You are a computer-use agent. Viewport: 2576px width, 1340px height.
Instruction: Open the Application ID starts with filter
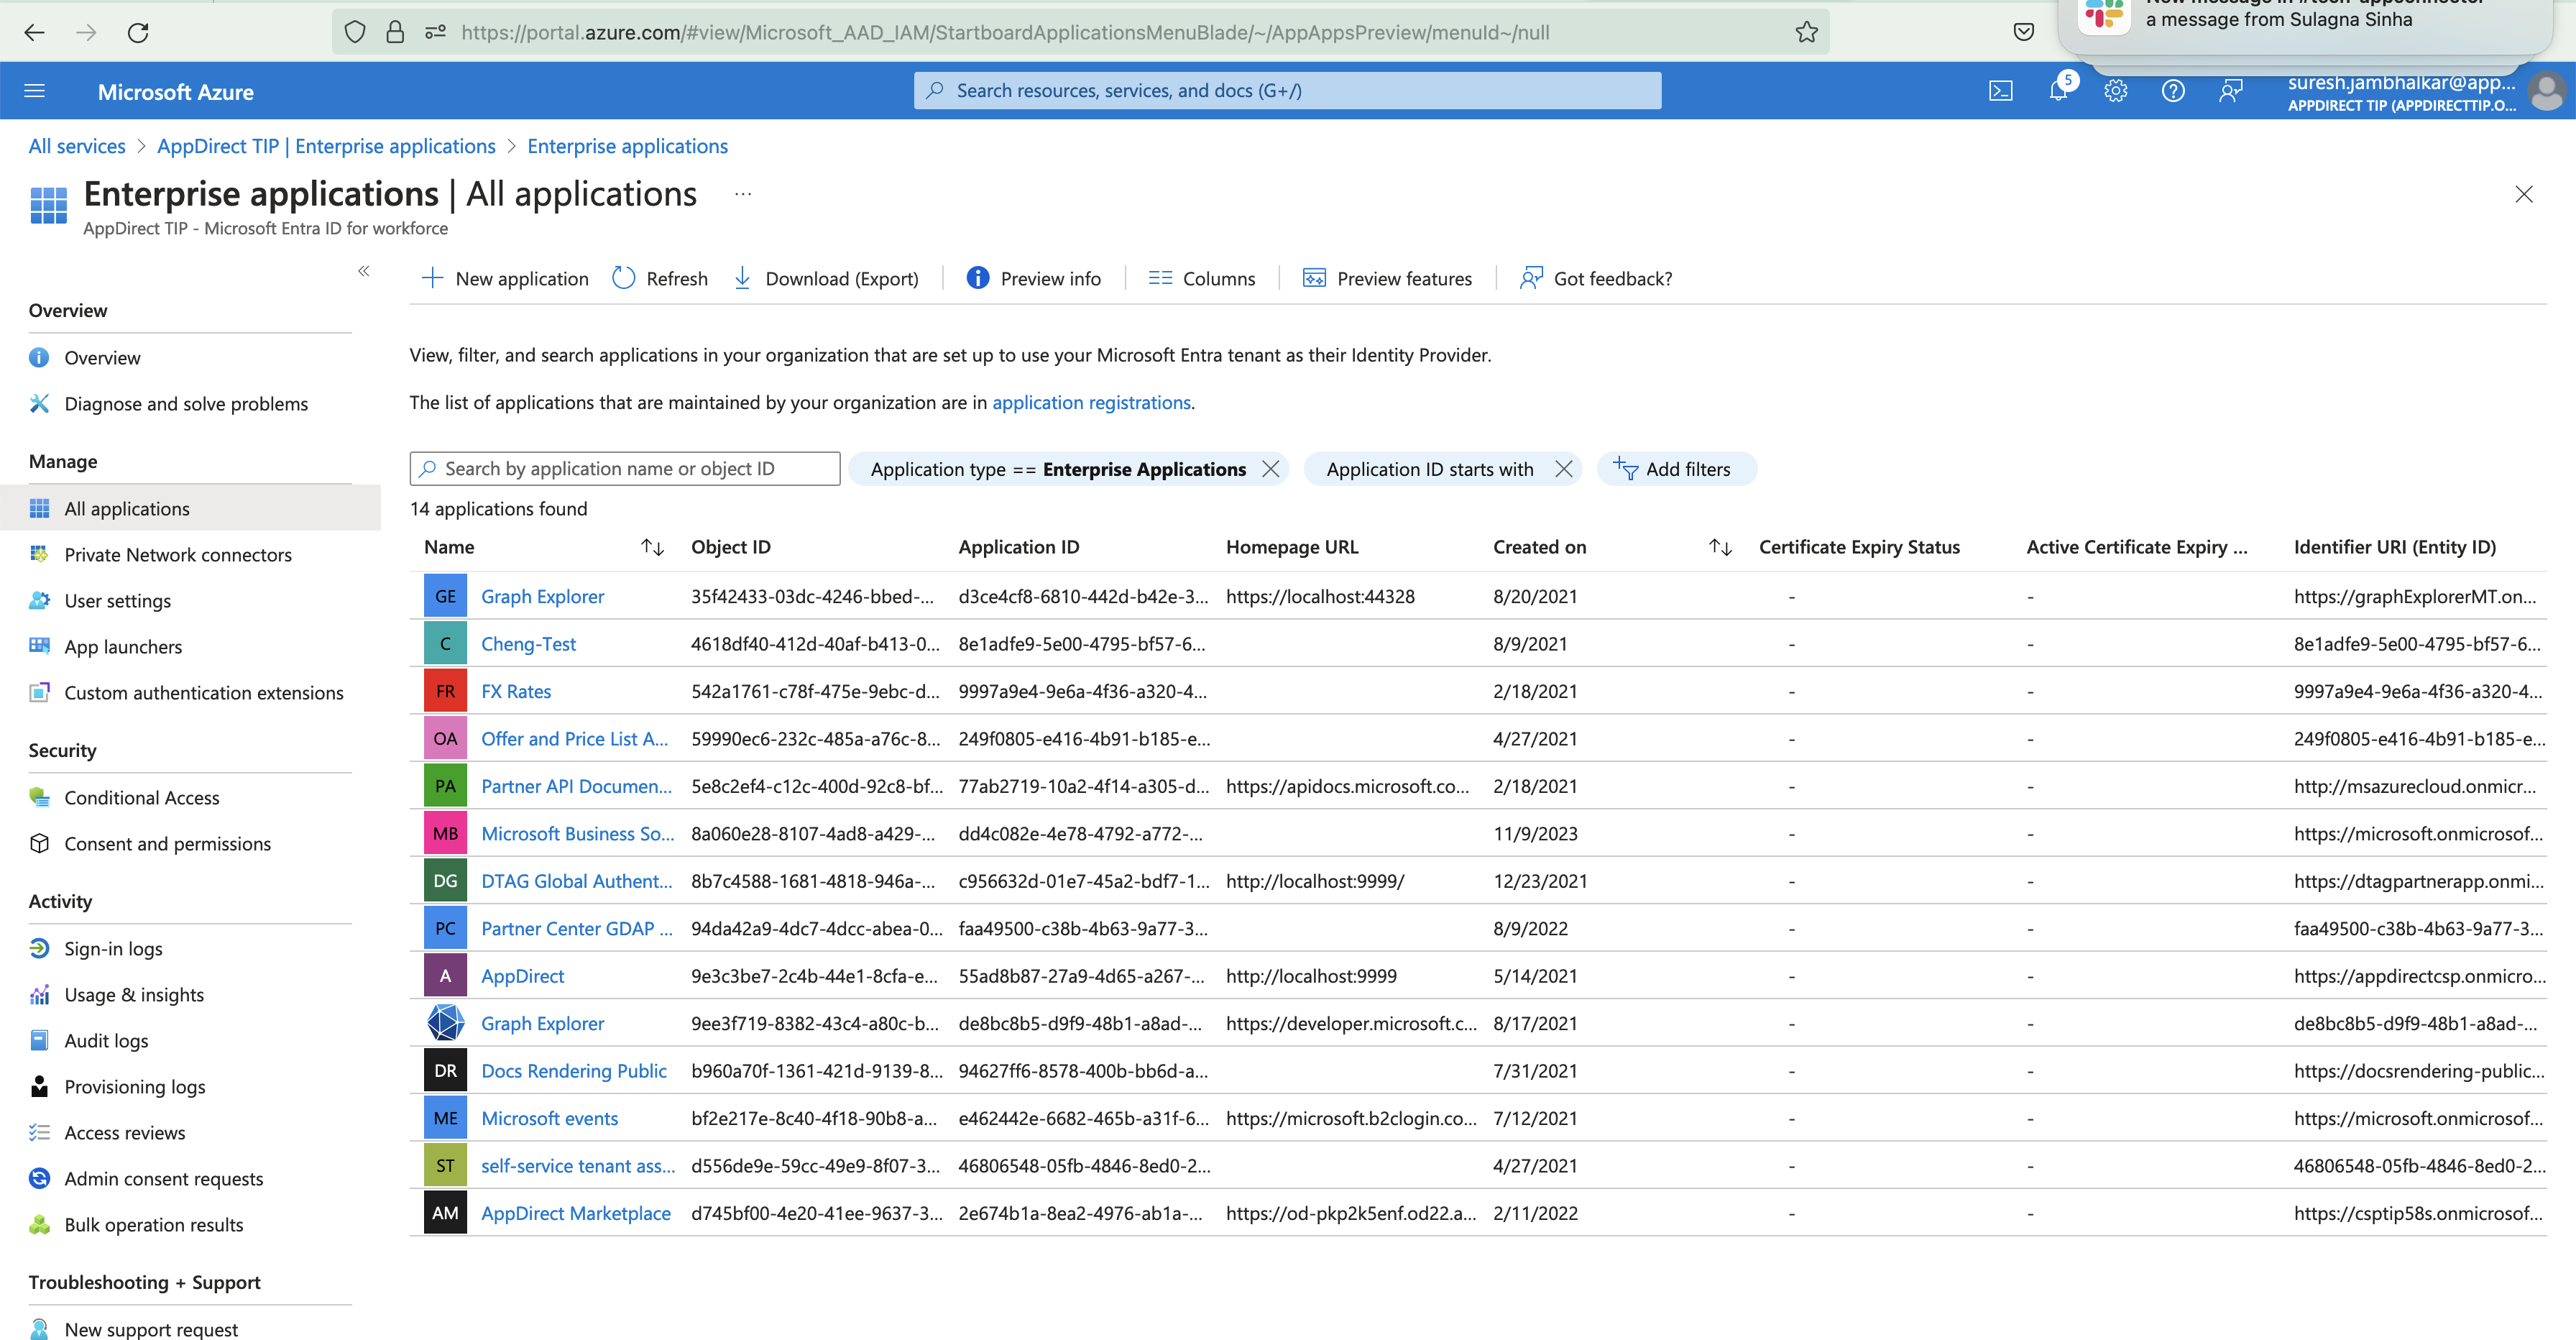(1429, 469)
